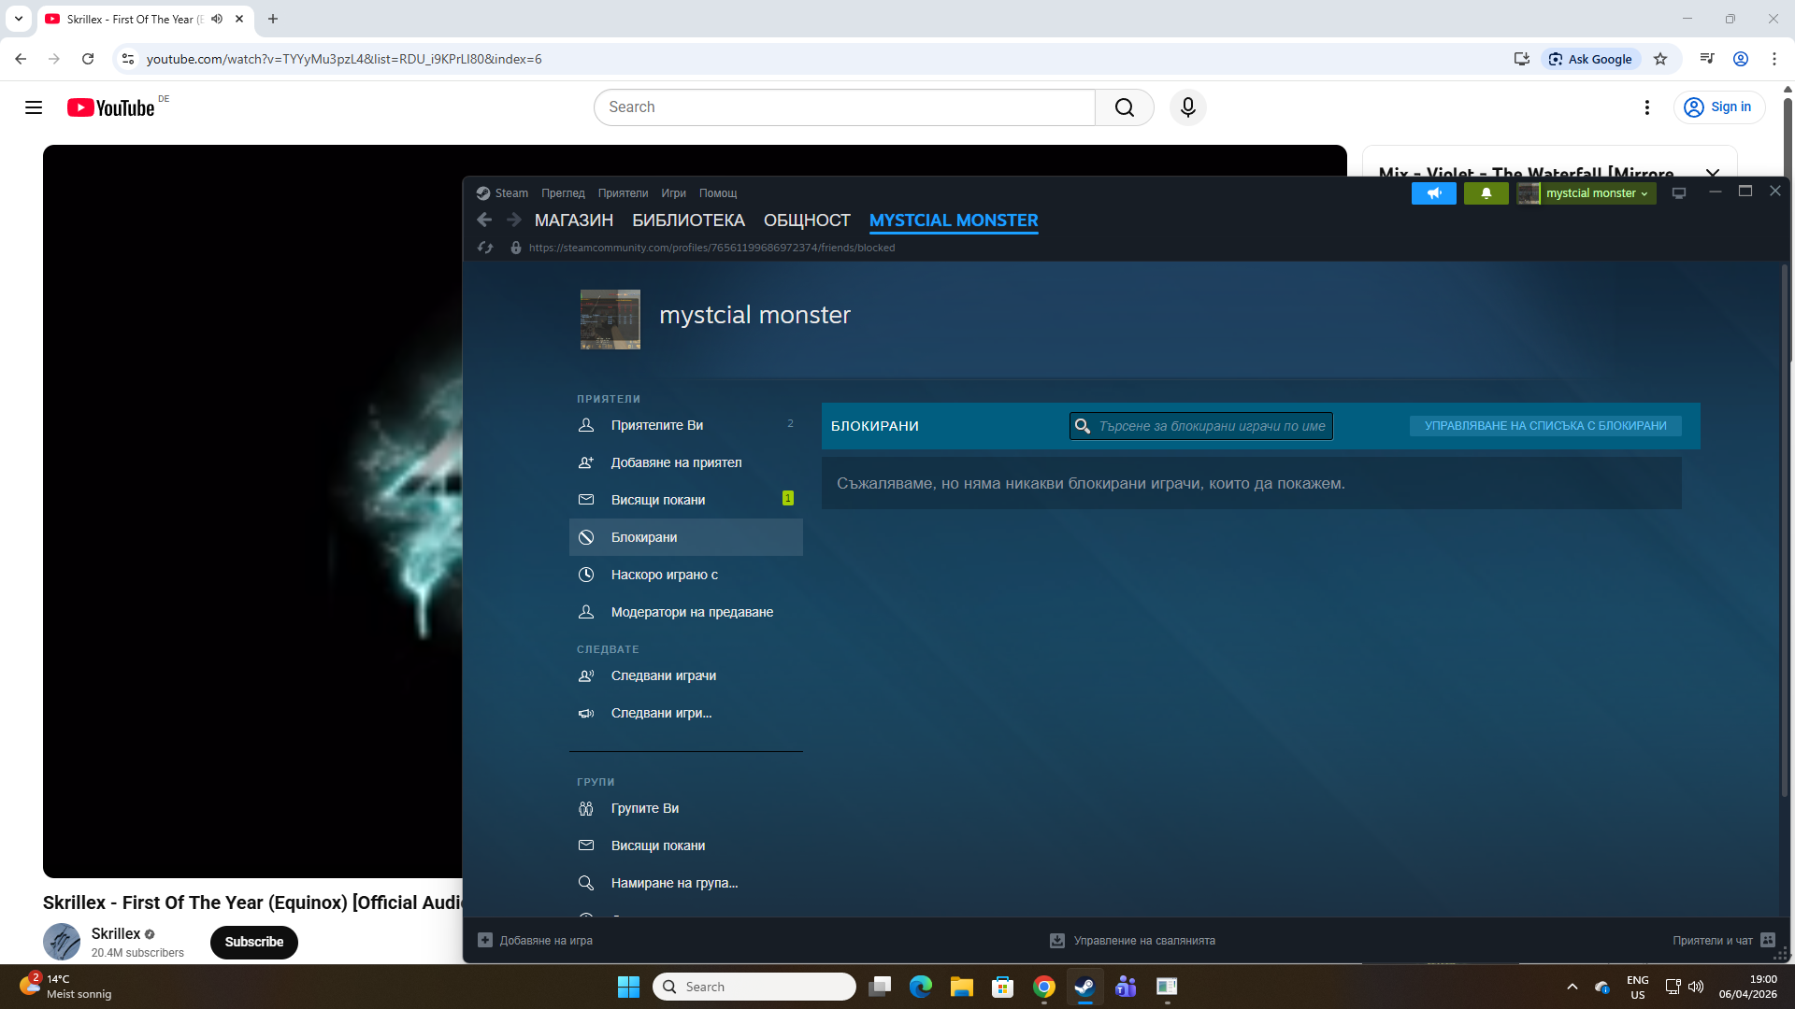Subscribe to the Skrillex channel
Image resolution: width=1795 pixels, height=1009 pixels.
point(254,942)
